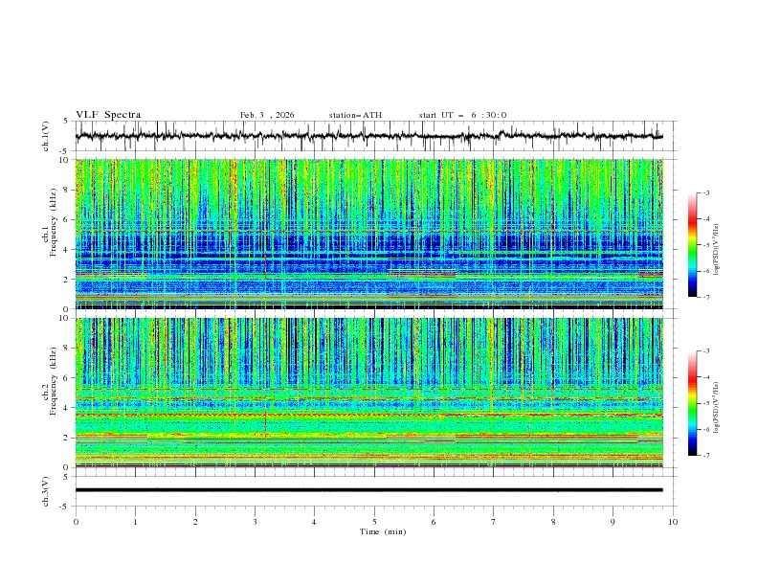Screen dimensions: 758x586
Task: Click the date 'Feb. 3, 2026'
Action: (267, 115)
